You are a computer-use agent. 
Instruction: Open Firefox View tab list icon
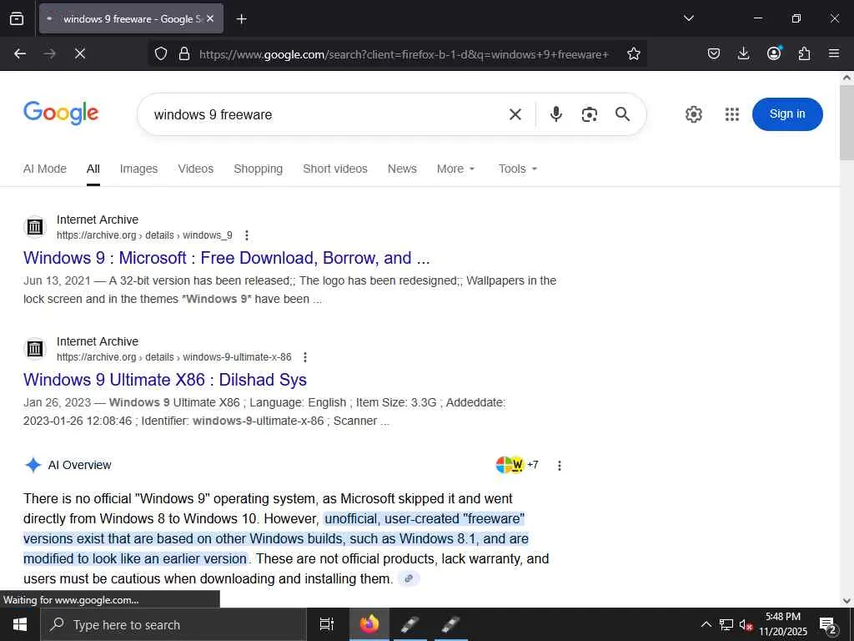[17, 18]
